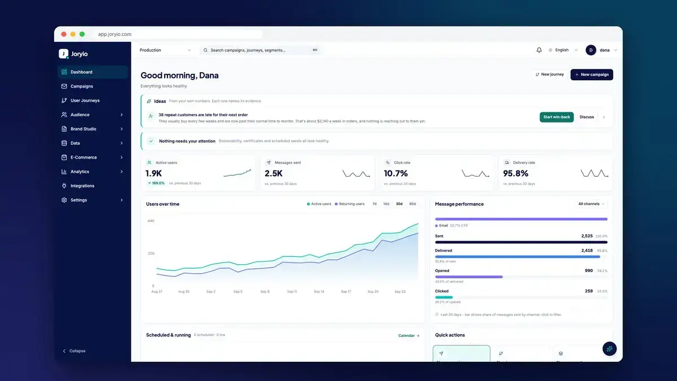Click the Opened progress bar
The image size is (677, 381).
coord(521,277)
